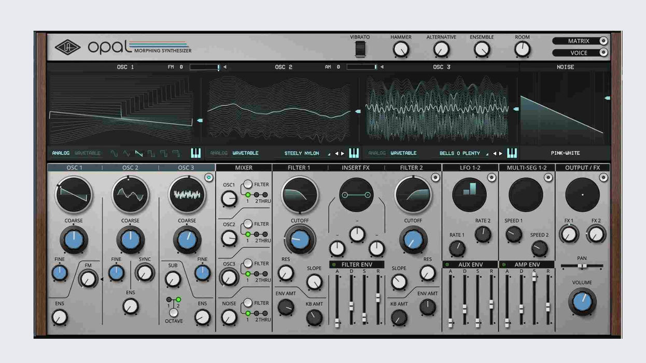
Task: Click the square pulse waveform icon for OSC 1
Action: pos(151,153)
